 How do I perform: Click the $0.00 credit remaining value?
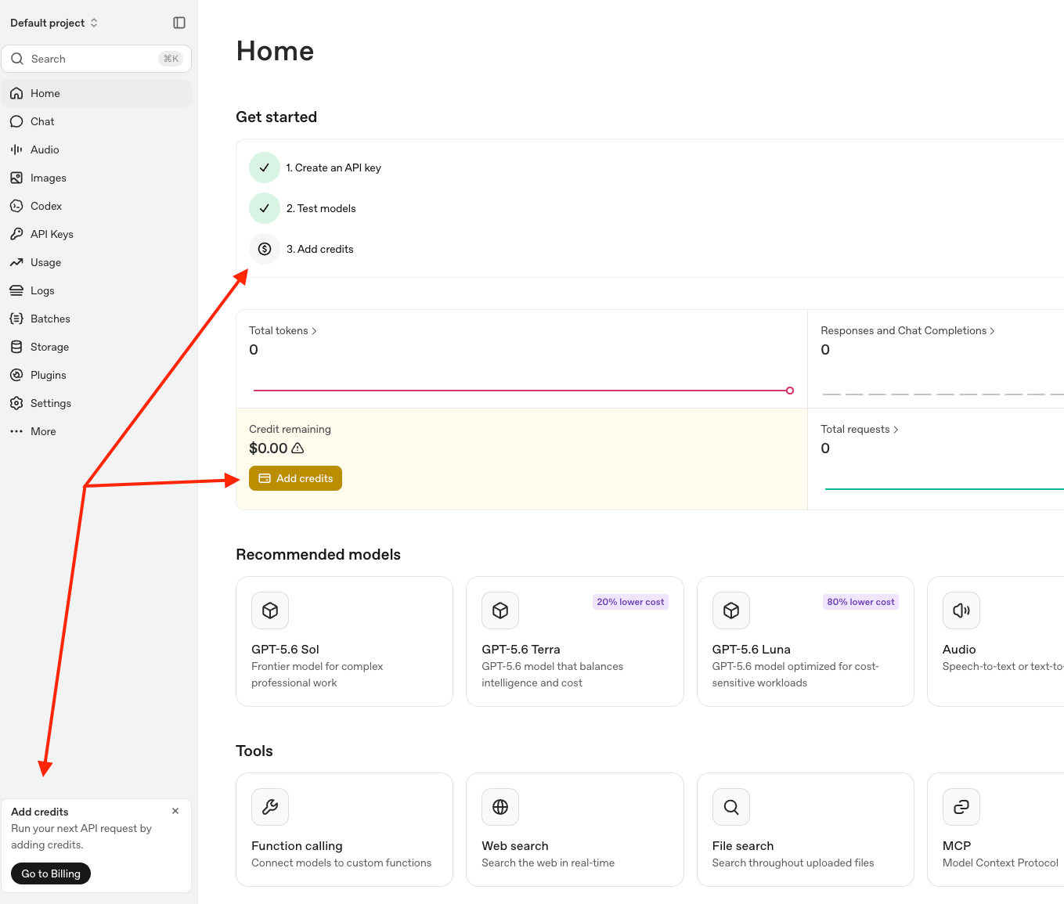pyautogui.click(x=269, y=448)
